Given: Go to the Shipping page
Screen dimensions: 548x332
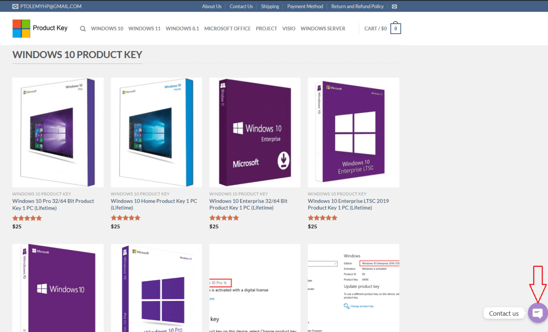Looking at the screenshot, I should (x=270, y=6).
